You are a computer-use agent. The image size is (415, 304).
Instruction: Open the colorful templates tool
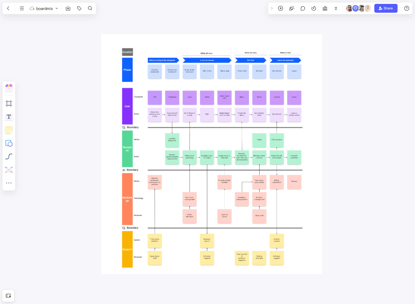(9, 87)
